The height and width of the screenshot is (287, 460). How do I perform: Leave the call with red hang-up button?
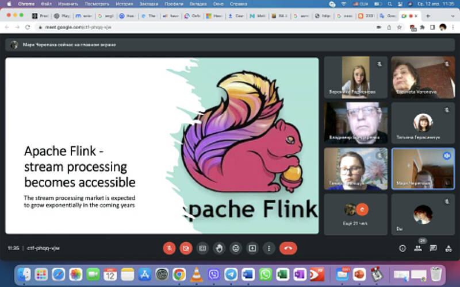(288, 249)
